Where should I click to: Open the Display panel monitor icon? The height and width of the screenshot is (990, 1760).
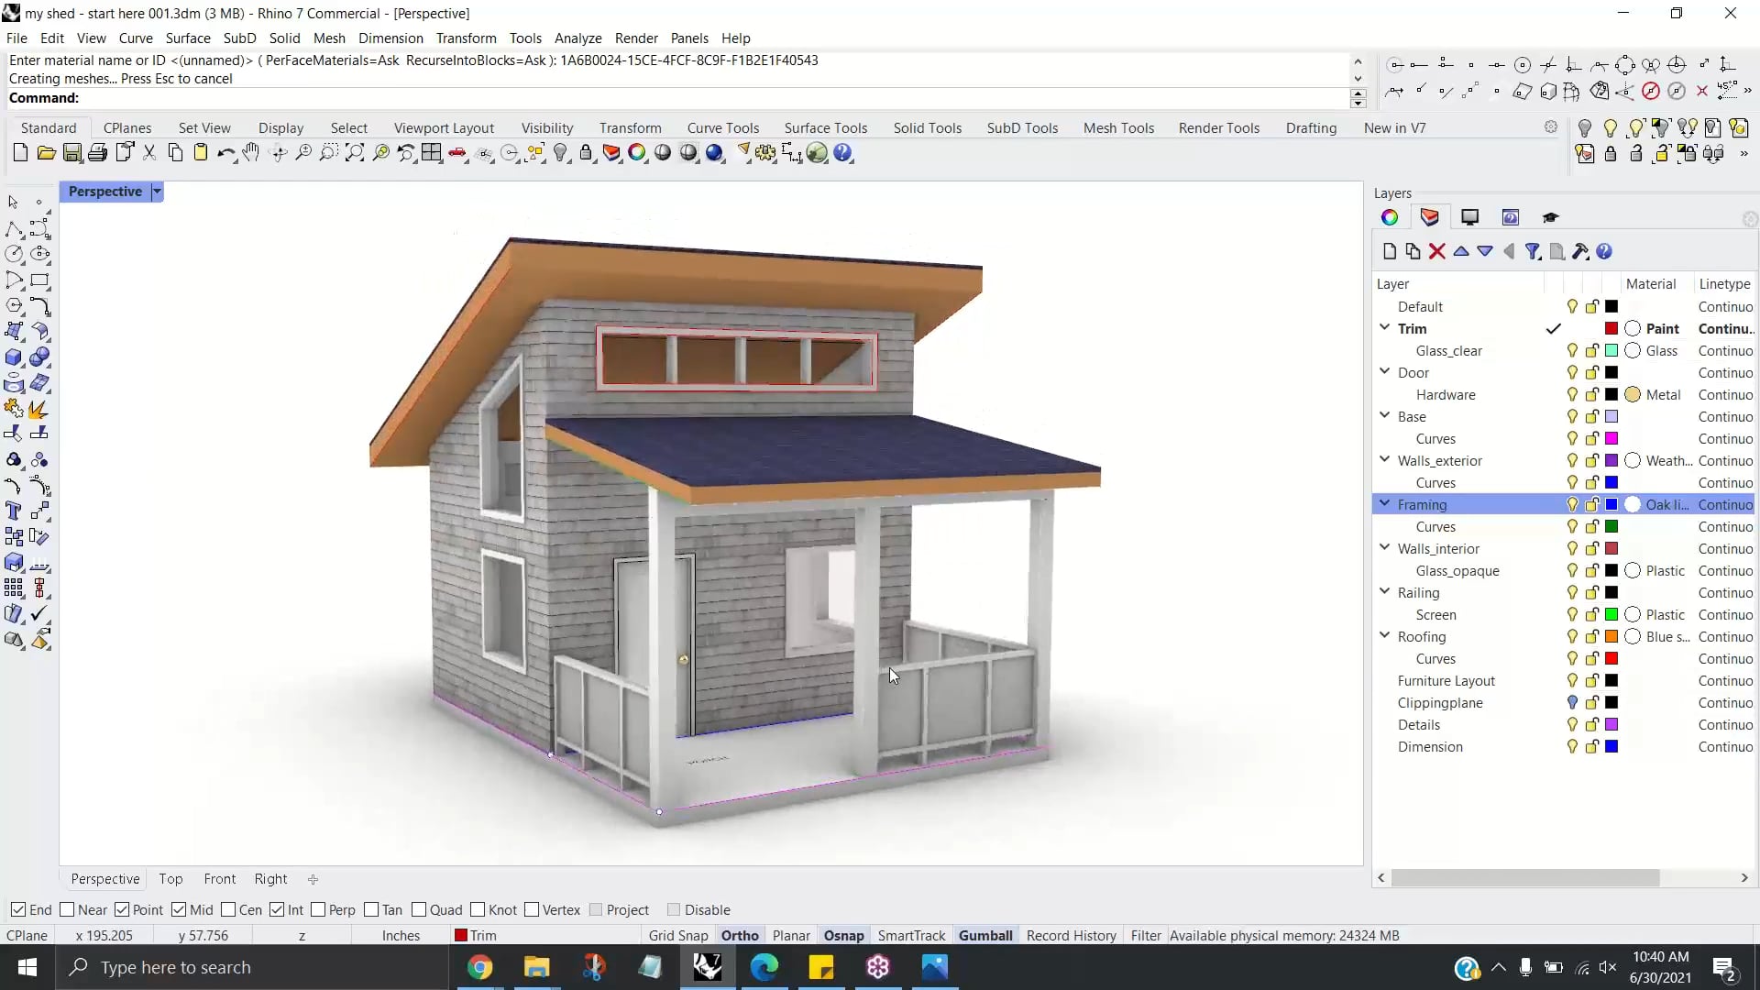(x=1469, y=217)
